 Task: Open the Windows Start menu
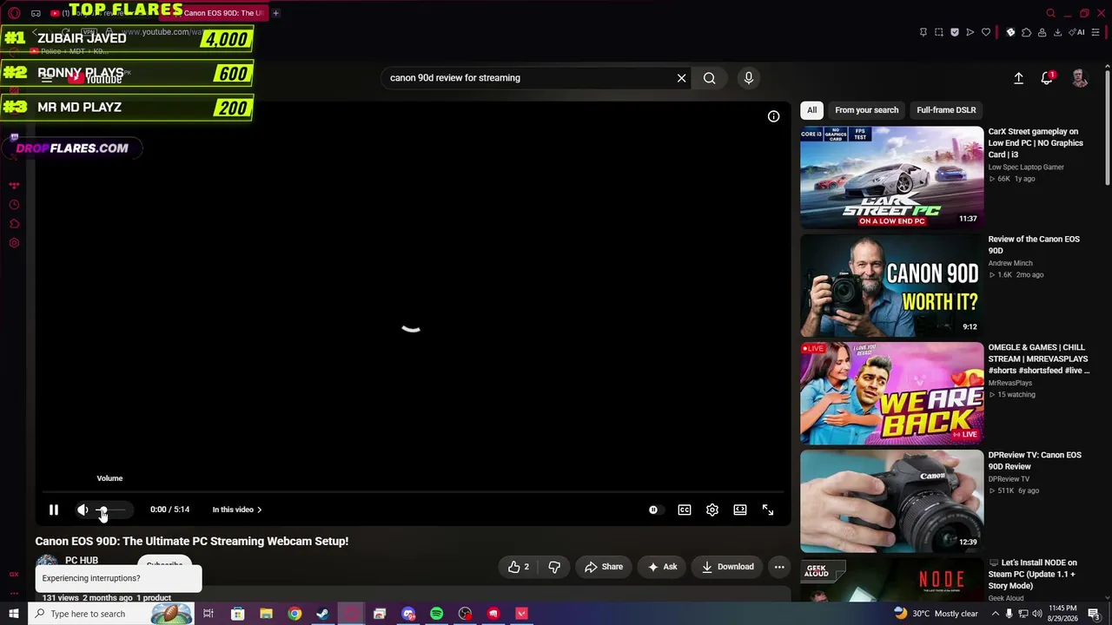coord(13,614)
